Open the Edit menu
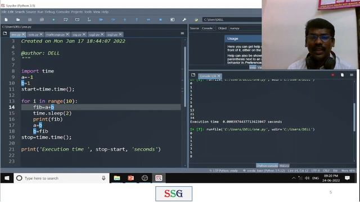 coord(11,12)
